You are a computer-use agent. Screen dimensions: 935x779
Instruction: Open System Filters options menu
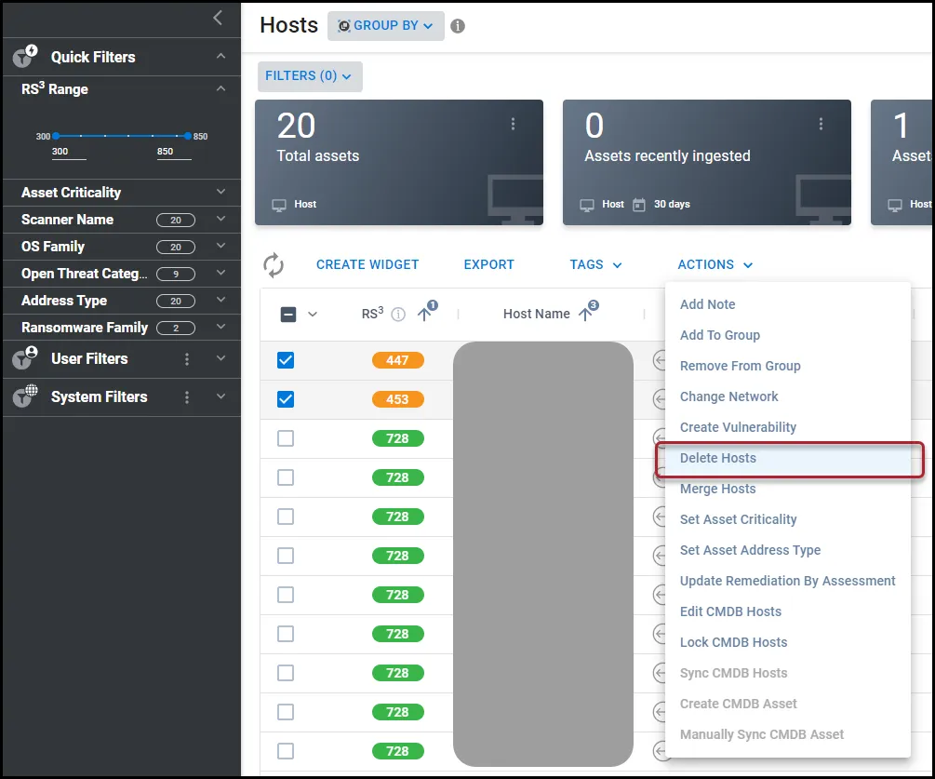[x=187, y=396]
